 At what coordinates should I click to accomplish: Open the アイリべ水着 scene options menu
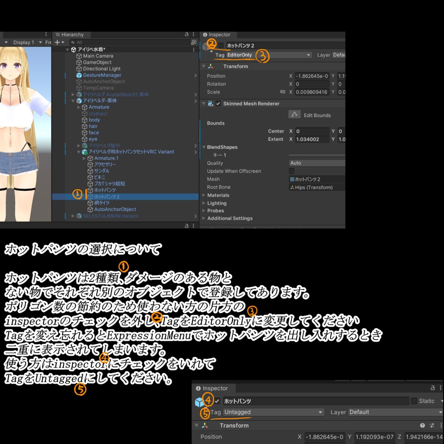click(194, 49)
